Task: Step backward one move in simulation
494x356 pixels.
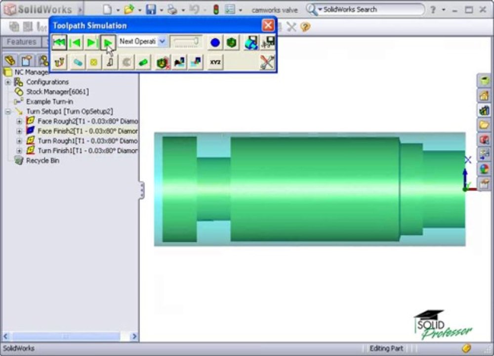Action: click(76, 42)
